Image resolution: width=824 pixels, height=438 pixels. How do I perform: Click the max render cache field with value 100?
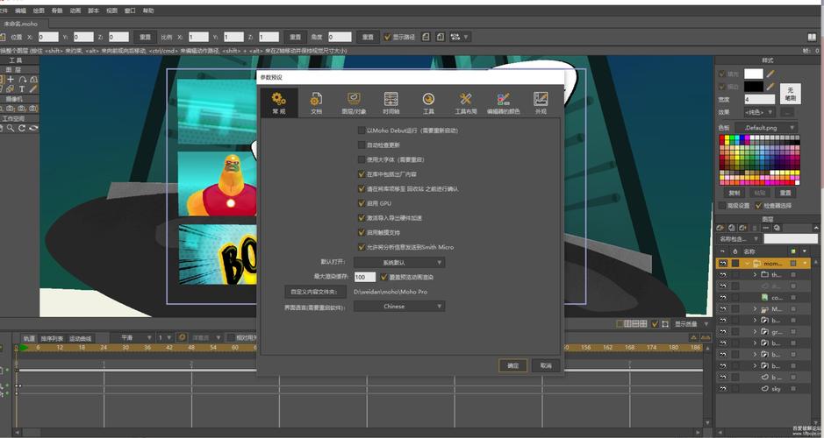pyautogui.click(x=365, y=277)
